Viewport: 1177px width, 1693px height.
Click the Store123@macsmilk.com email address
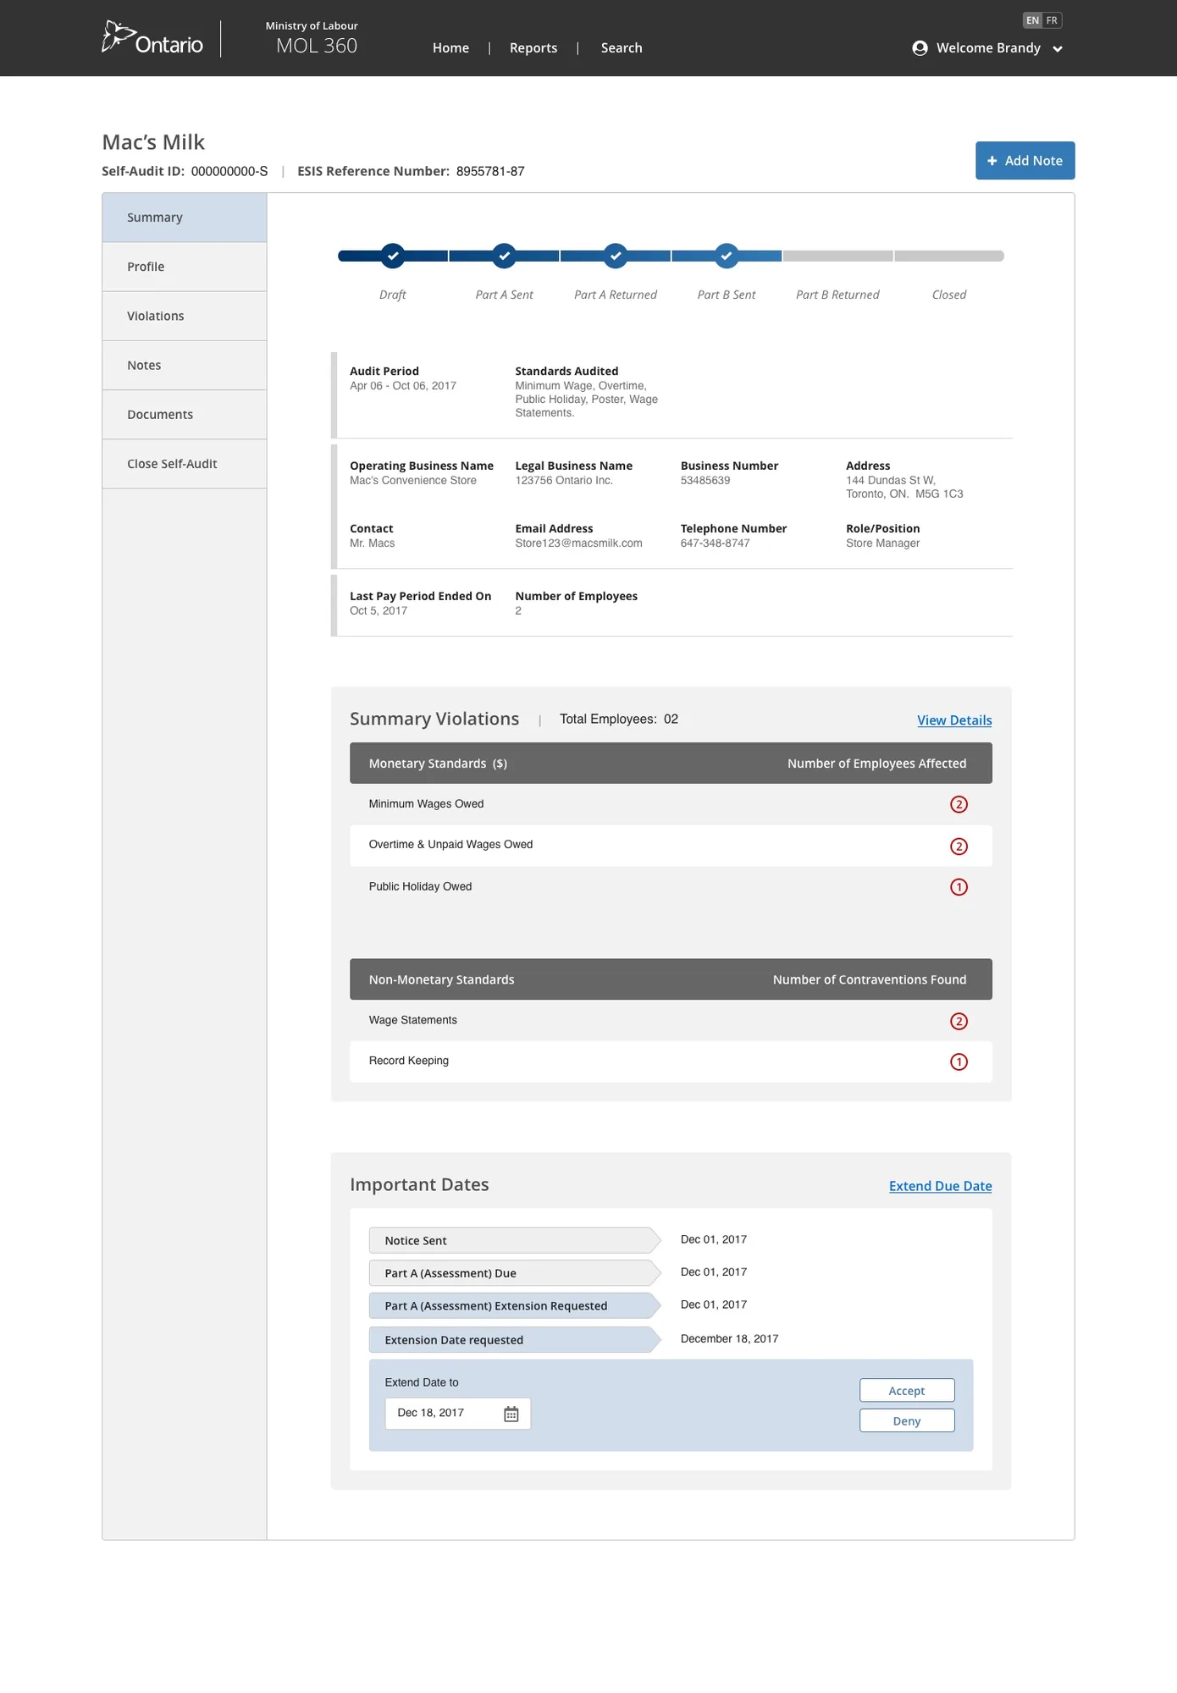pyautogui.click(x=578, y=543)
